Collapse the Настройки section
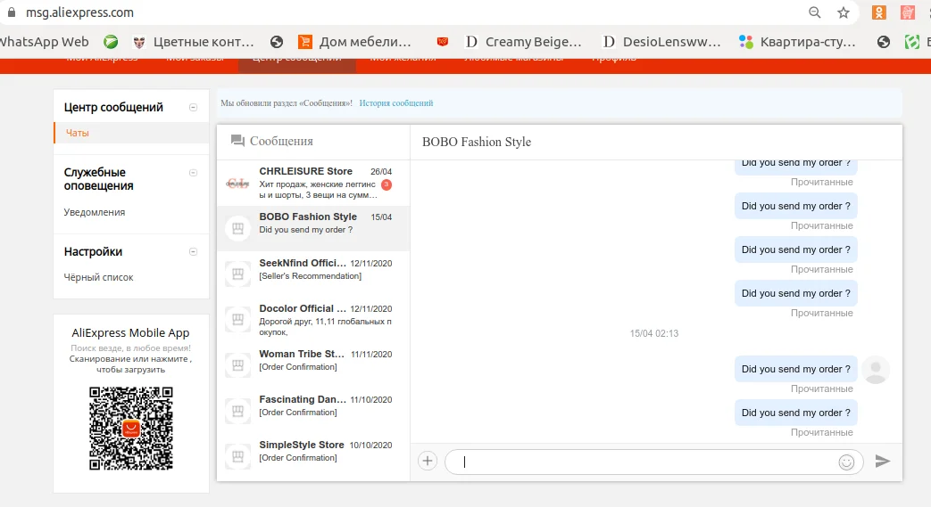Image resolution: width=931 pixels, height=507 pixels. [x=193, y=251]
